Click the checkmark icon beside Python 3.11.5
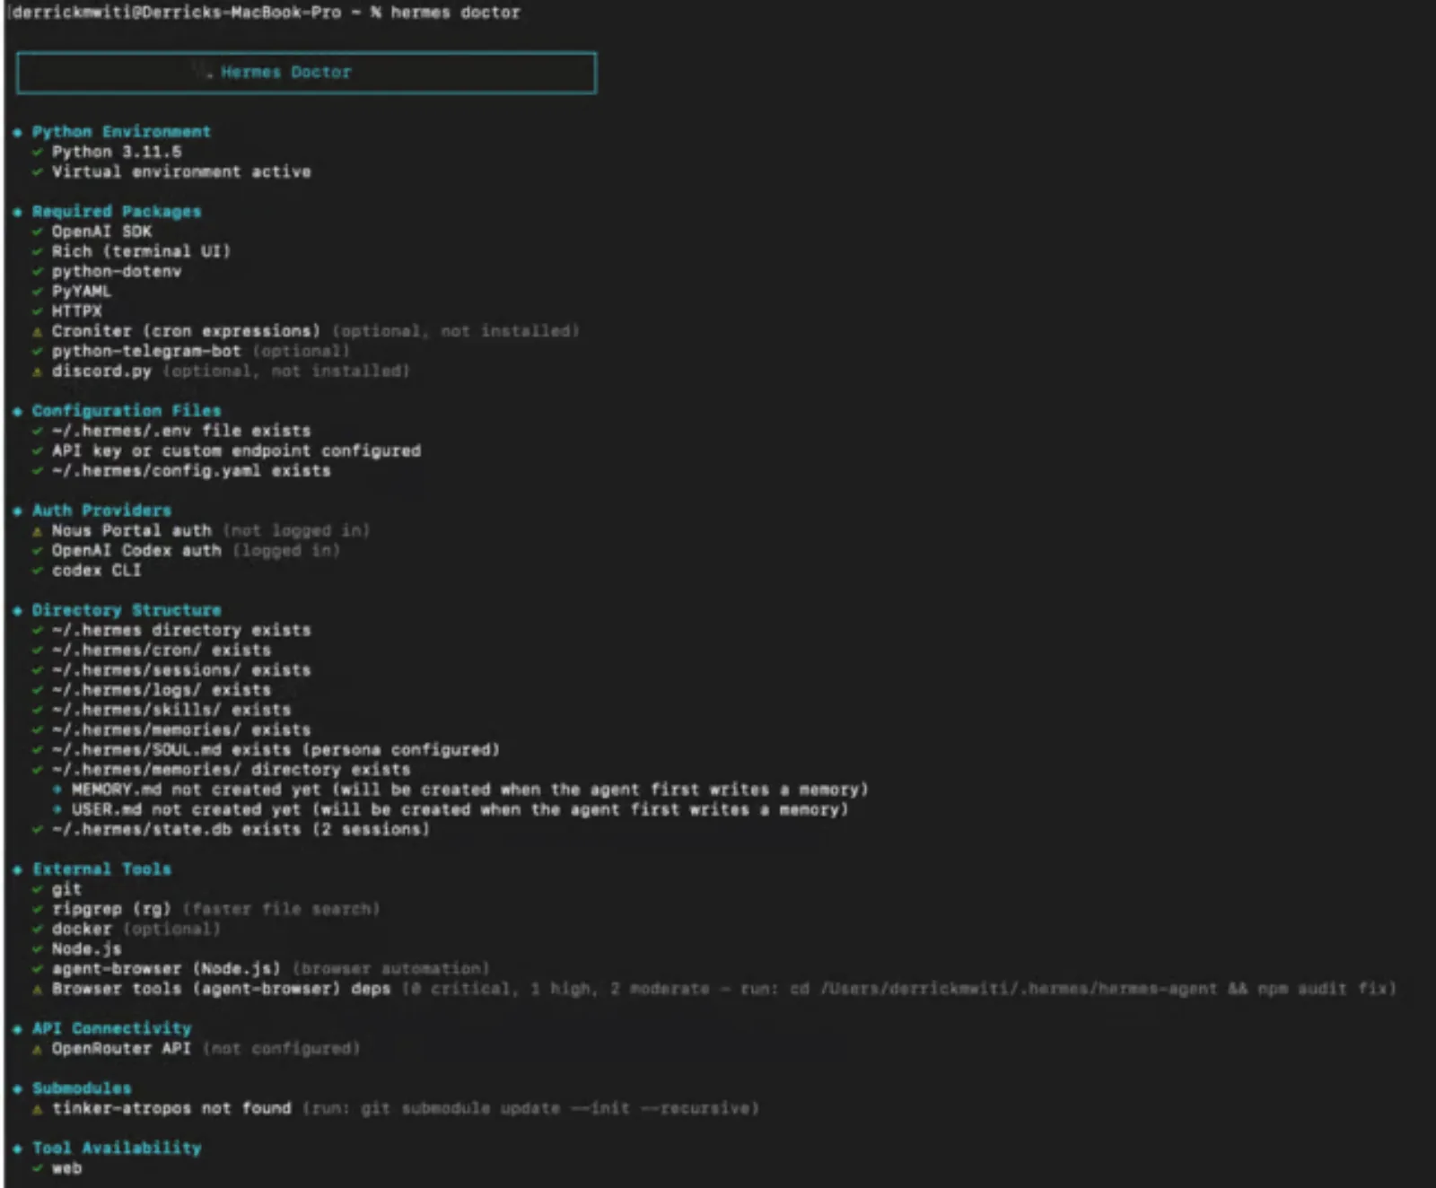Viewport: 1436px width, 1188px height. (x=37, y=152)
